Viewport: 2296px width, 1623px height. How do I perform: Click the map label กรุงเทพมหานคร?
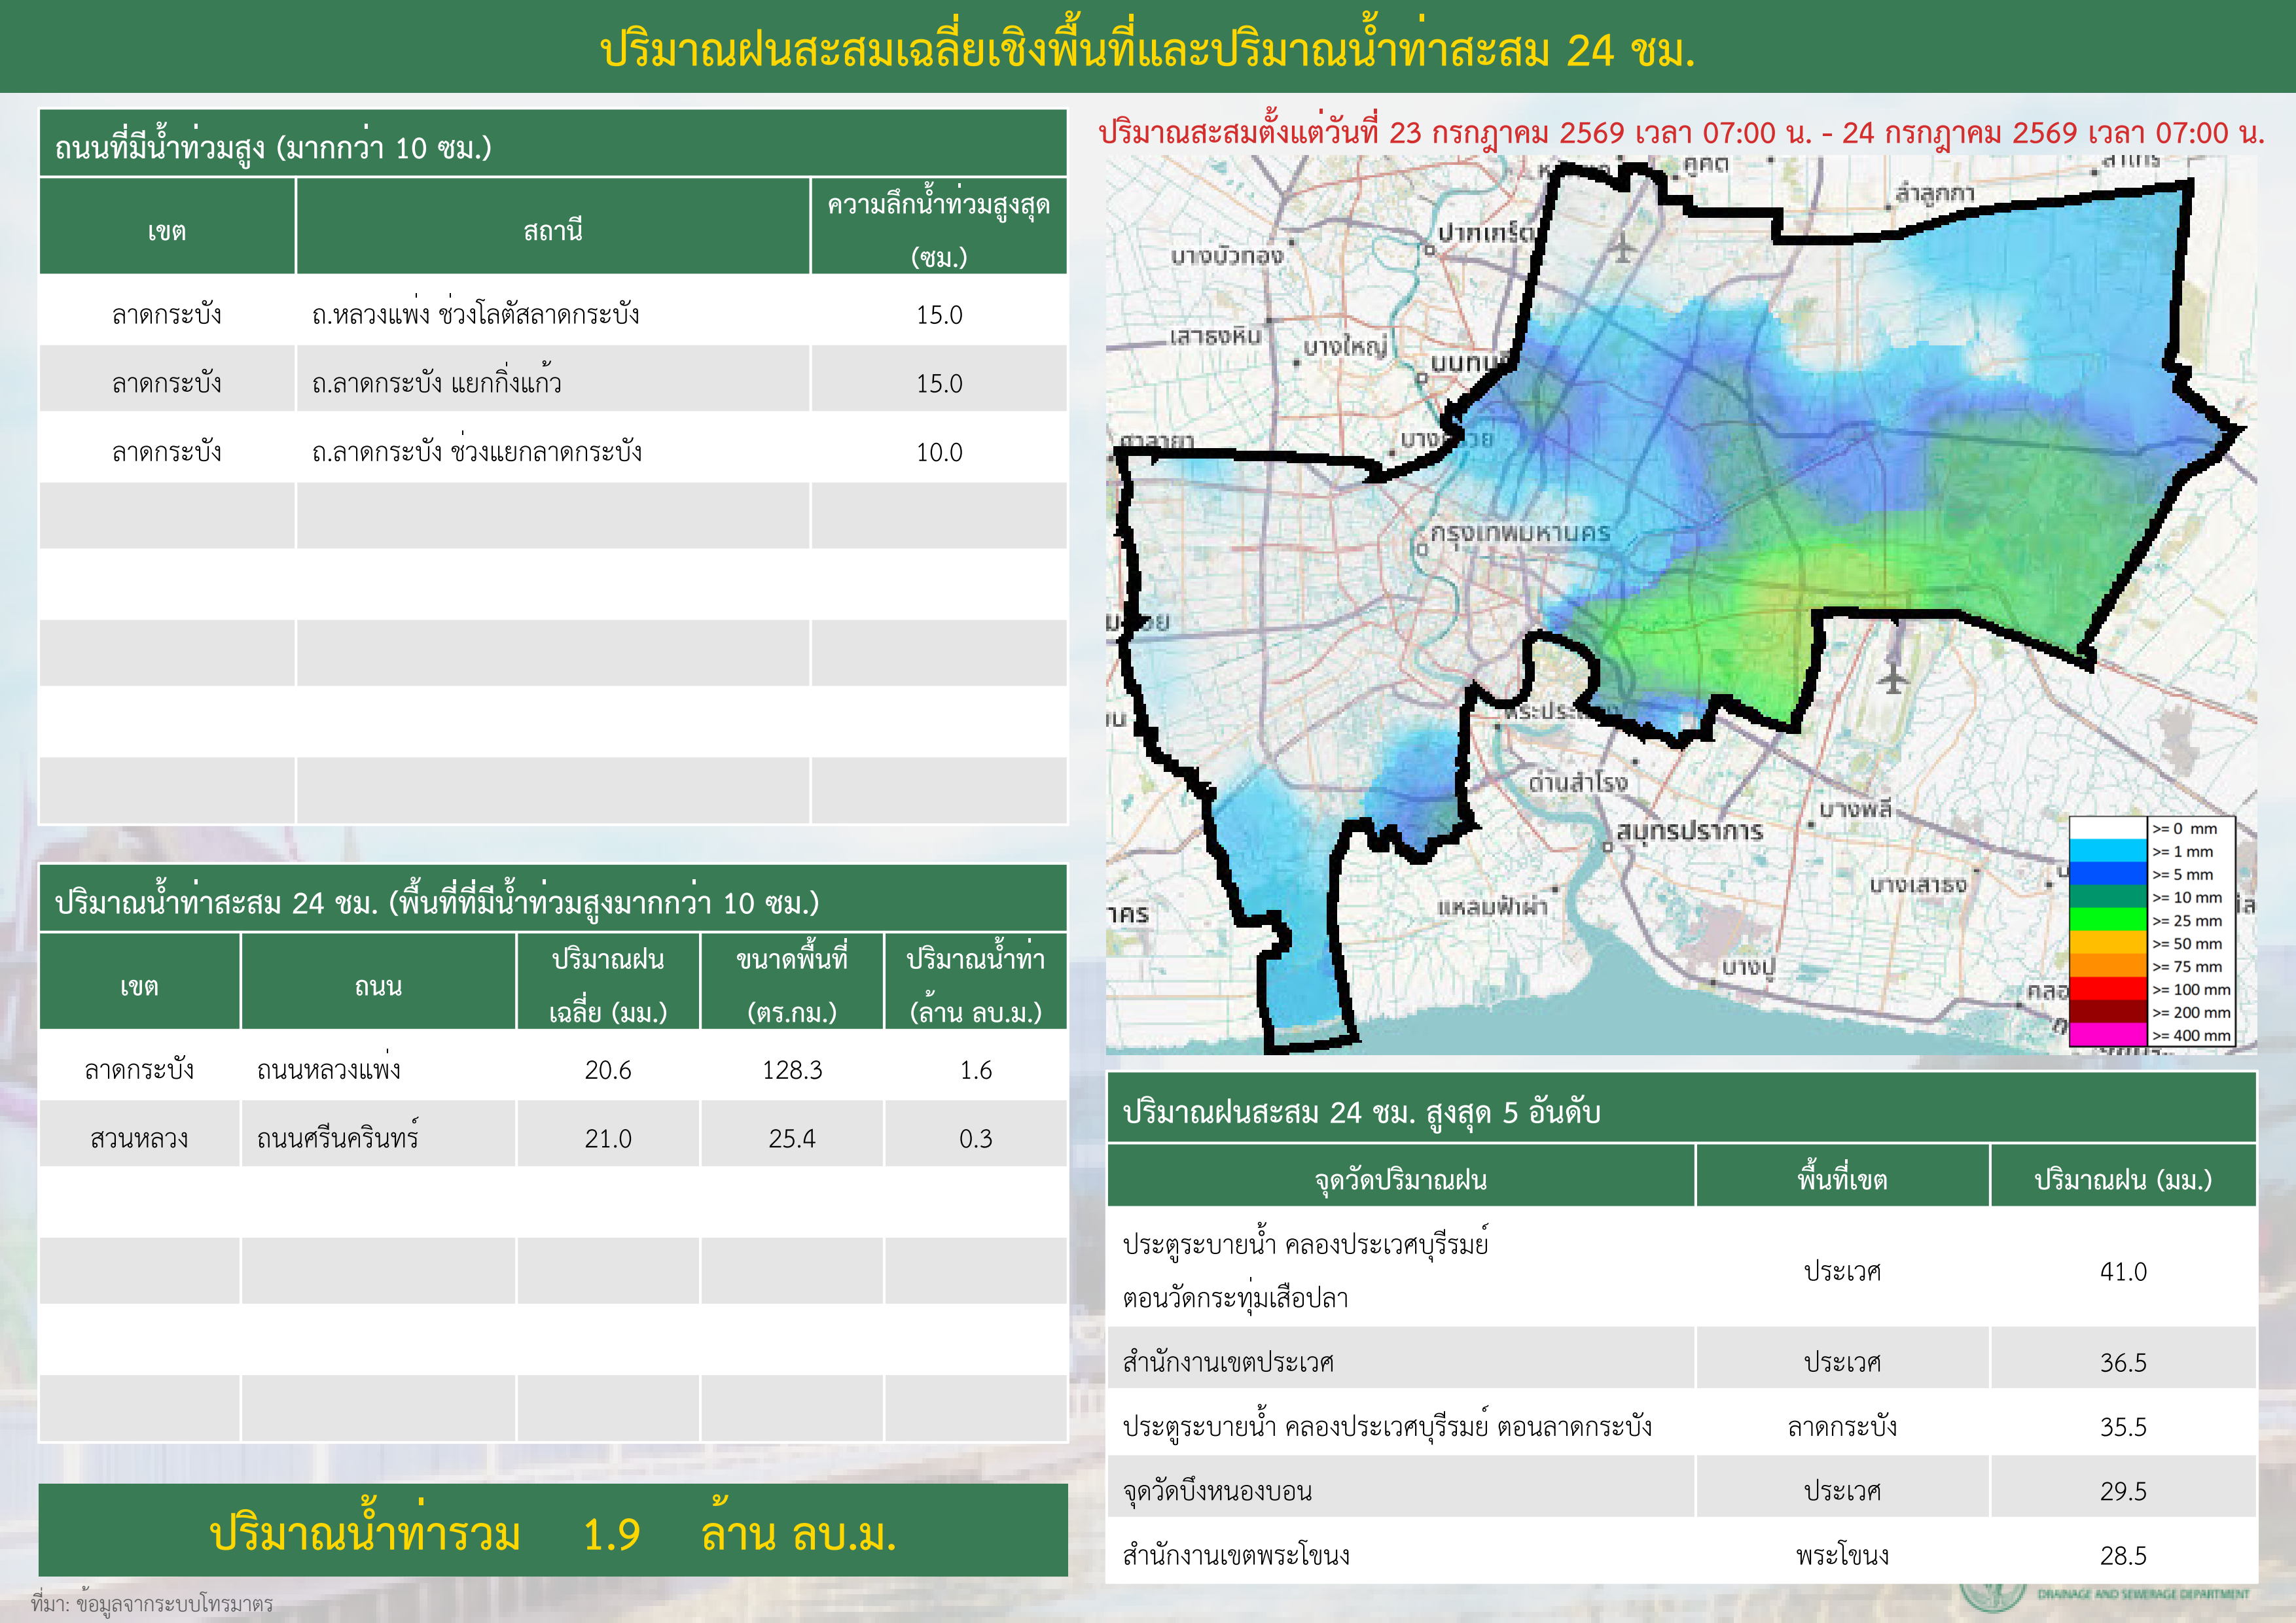click(x=1520, y=532)
